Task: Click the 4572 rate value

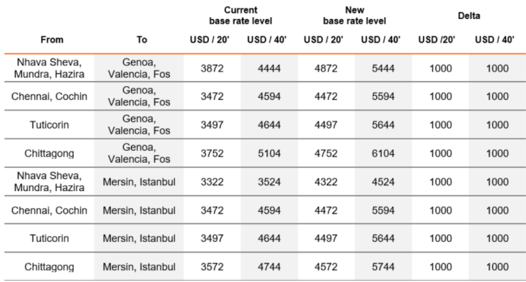Action: pos(325,267)
